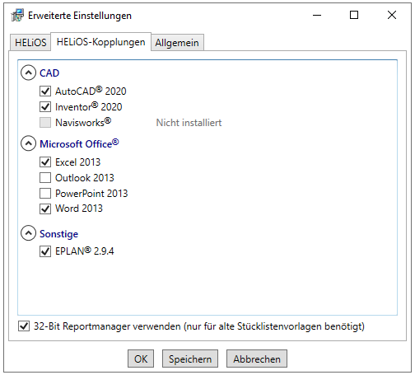The image size is (415, 375).
Task: Click the Nicht installiert status text
Action: pyautogui.click(x=189, y=123)
